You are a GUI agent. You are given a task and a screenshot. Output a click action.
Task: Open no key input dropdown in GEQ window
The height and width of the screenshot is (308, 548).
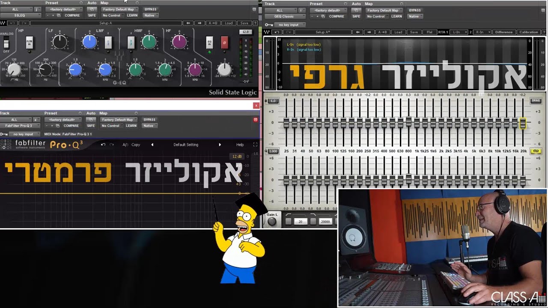click(x=289, y=25)
